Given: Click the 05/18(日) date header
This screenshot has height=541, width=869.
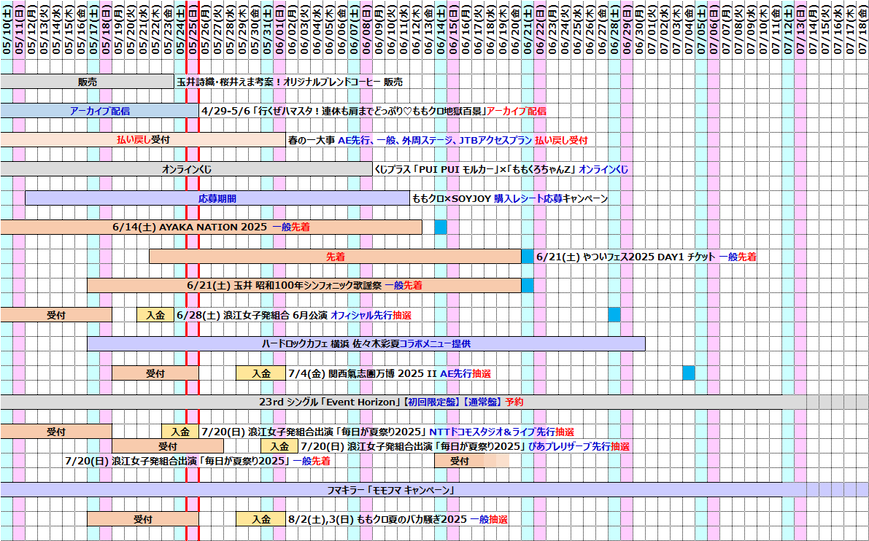Looking at the screenshot, I should (105, 28).
